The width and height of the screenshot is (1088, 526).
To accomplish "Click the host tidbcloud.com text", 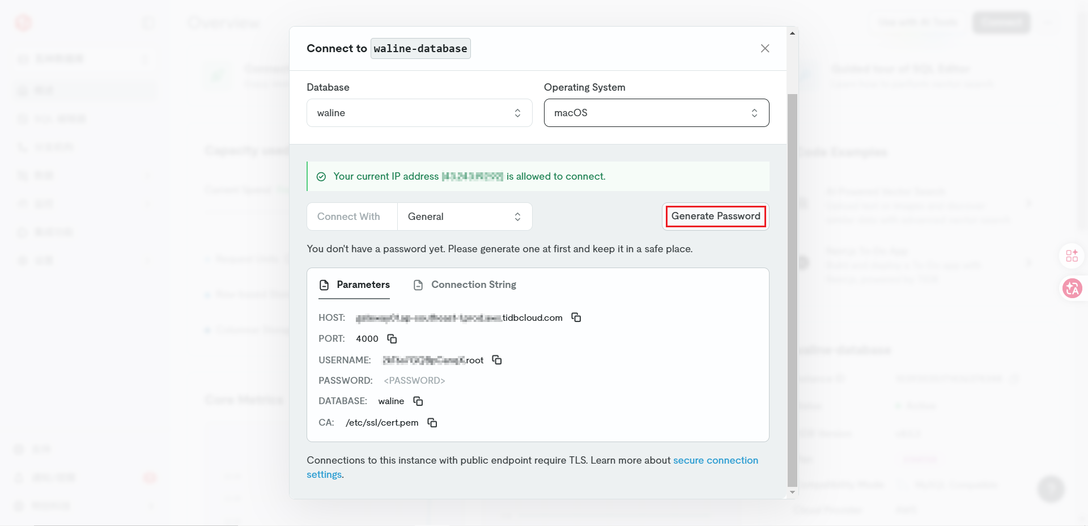I will pos(459,317).
